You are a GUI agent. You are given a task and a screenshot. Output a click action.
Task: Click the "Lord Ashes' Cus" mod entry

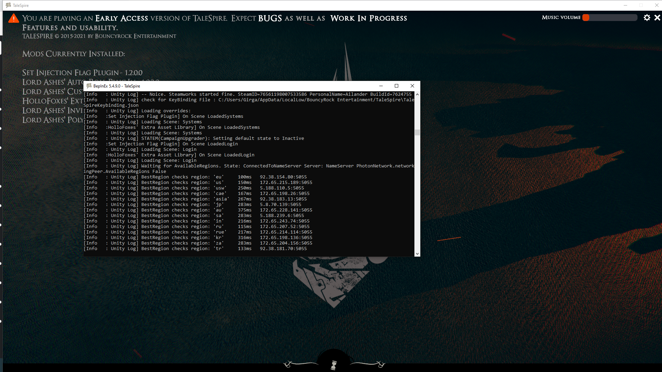point(53,92)
